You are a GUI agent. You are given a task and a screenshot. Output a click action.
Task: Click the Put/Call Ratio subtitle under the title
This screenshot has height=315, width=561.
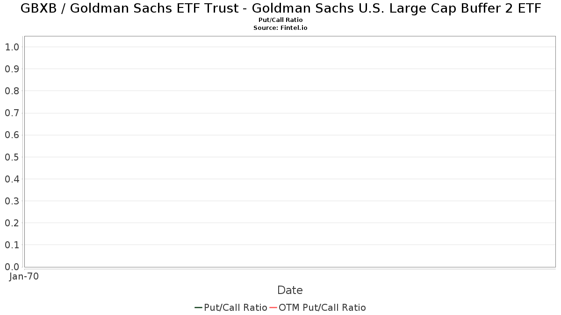point(280,20)
